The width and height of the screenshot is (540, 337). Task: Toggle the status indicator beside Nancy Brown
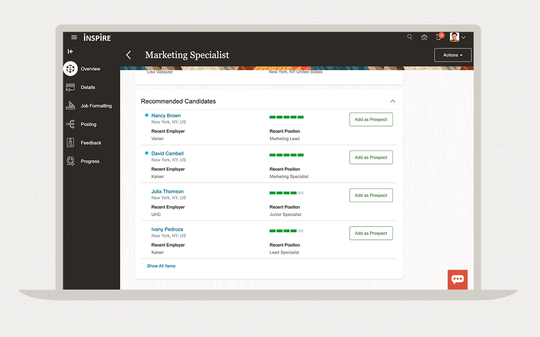coord(146,115)
